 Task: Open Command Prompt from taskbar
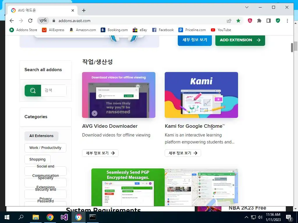pos(93,217)
